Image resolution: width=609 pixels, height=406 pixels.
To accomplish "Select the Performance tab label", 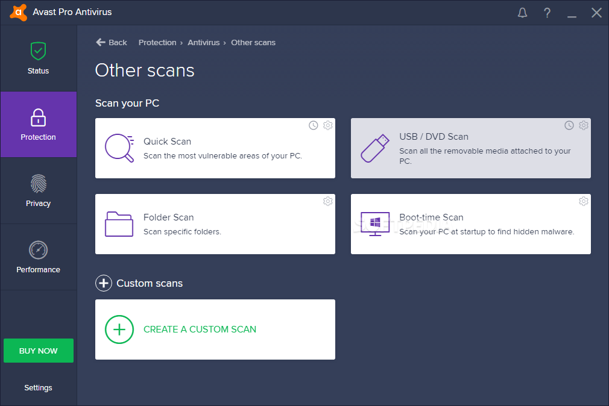I will (x=38, y=269).
